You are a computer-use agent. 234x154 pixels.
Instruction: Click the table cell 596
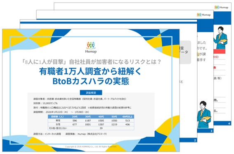tap(75, 121)
